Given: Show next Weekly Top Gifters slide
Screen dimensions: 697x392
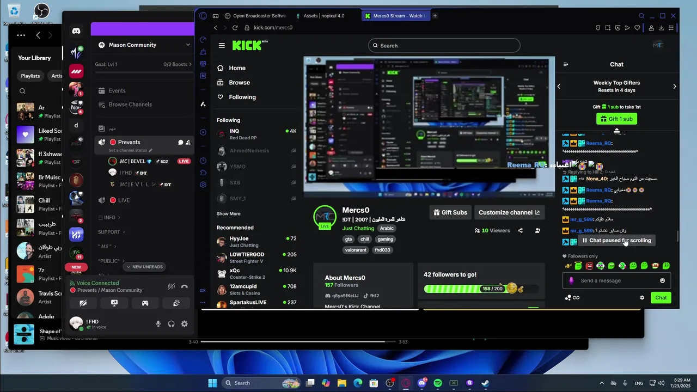Looking at the screenshot, I should pyautogui.click(x=675, y=86).
